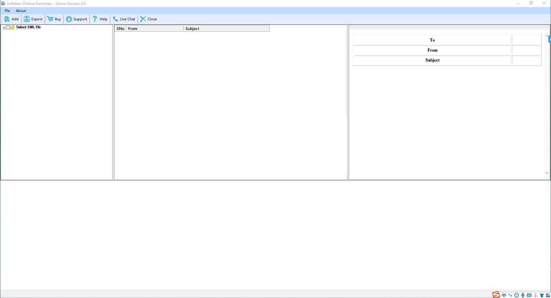Open the soft keyboard icon in IME bar

529,295
